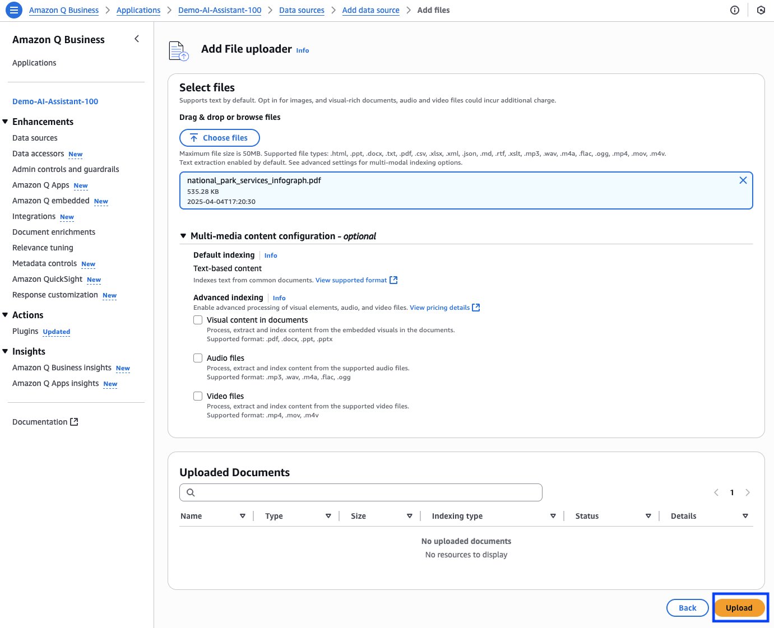
Task: Click file name national_park_services_infograph.pdf
Action: click(254, 180)
